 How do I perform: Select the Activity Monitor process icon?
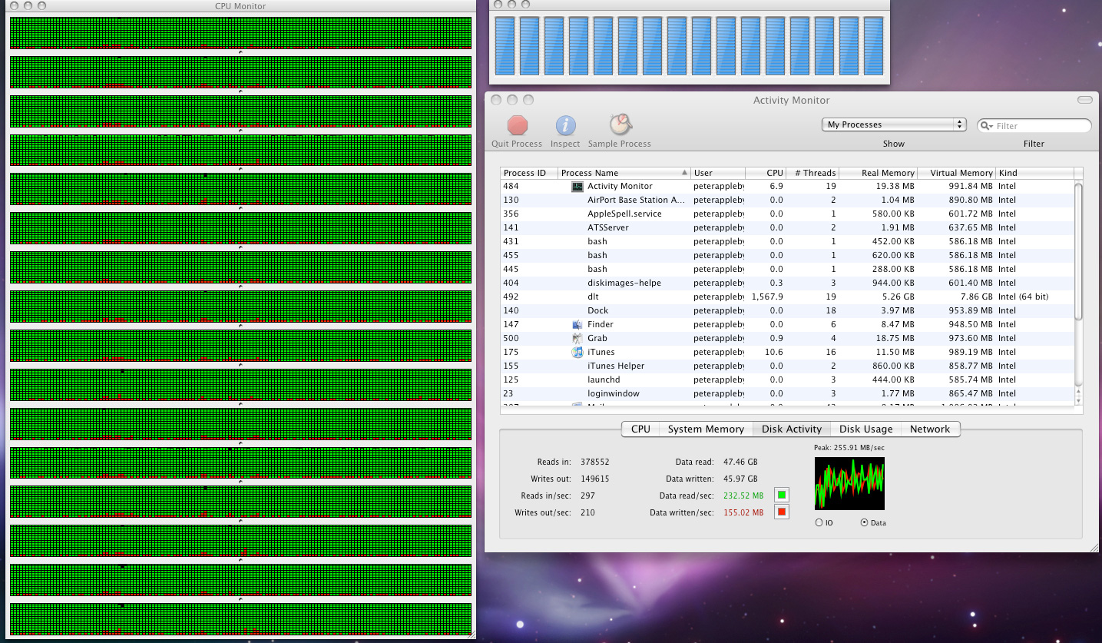click(x=577, y=186)
